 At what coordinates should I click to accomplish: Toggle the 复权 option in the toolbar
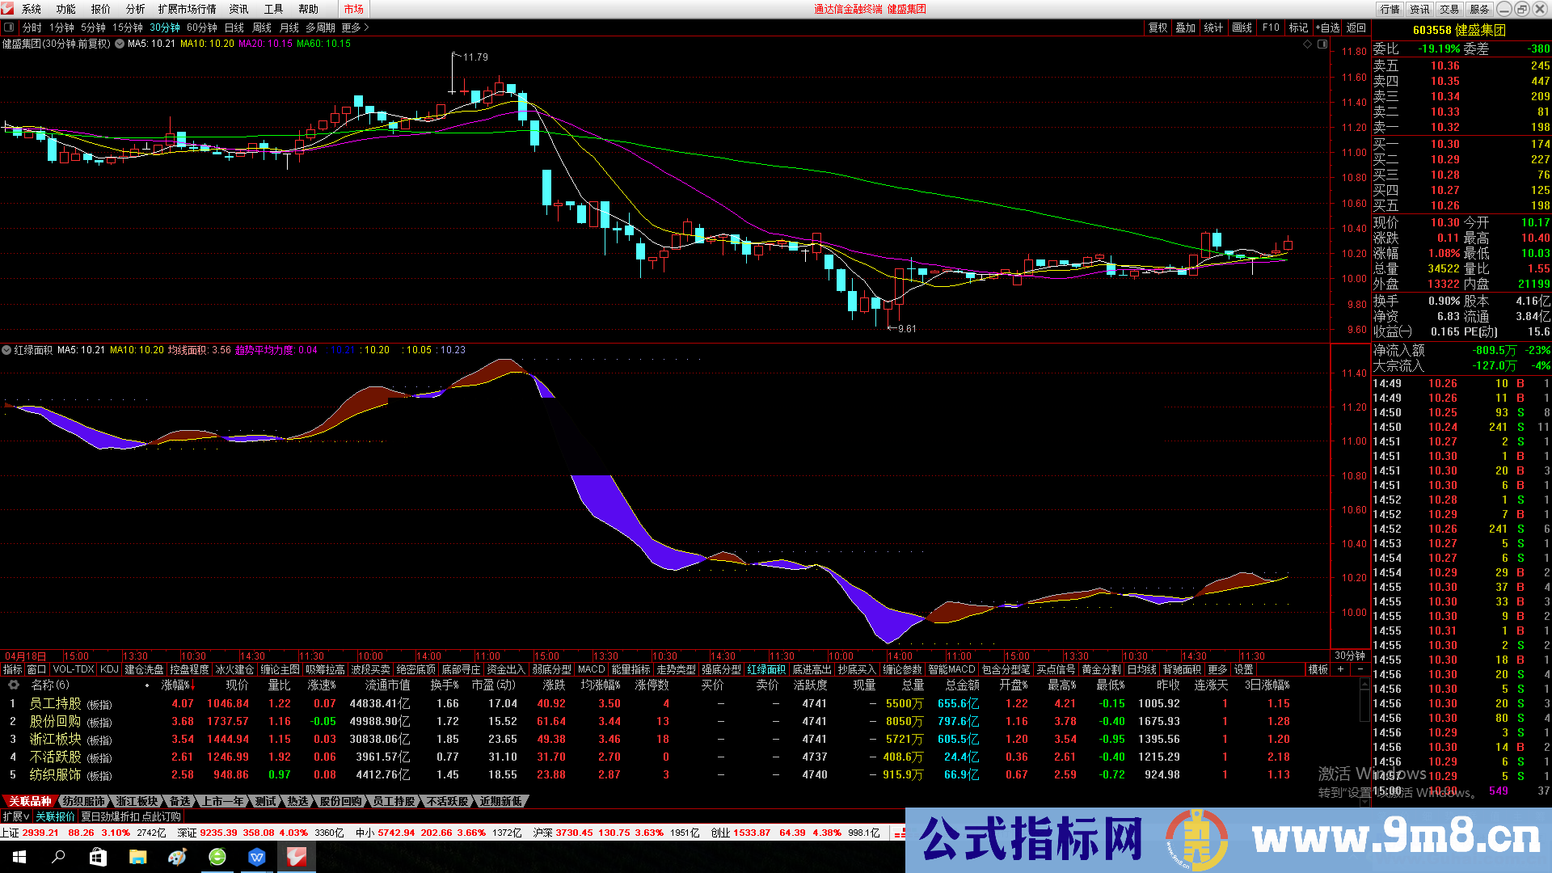pos(1158,27)
